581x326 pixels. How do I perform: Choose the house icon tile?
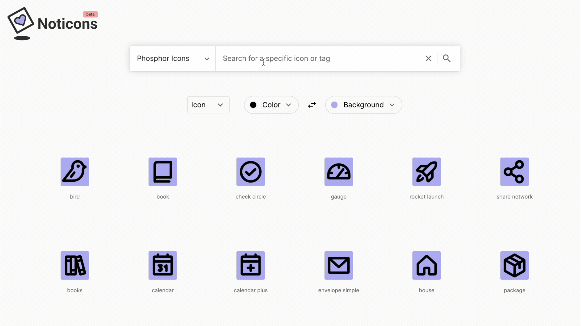(x=427, y=265)
